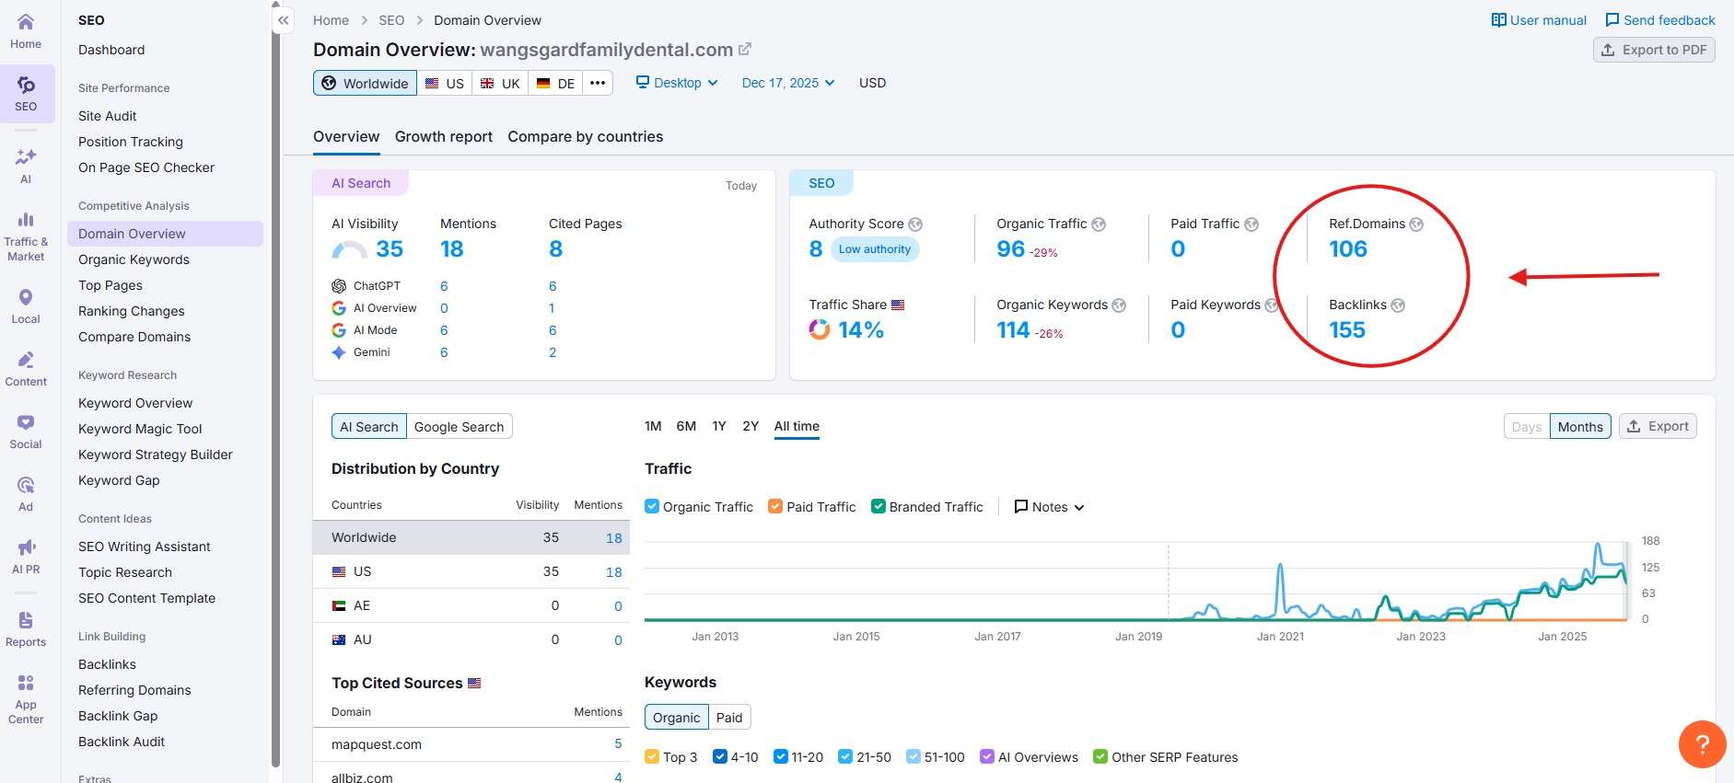Screen dimensions: 1734x783
Task: Toggle the 11-20 keywords checkbox
Action: pos(781,756)
